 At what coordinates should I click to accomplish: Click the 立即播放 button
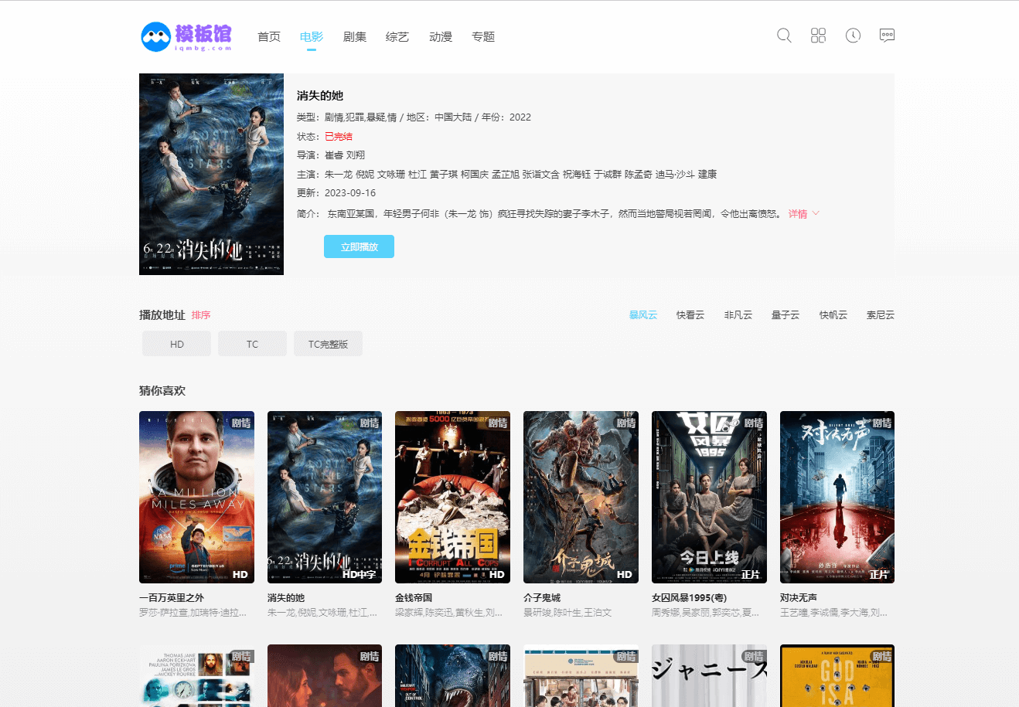(x=359, y=246)
